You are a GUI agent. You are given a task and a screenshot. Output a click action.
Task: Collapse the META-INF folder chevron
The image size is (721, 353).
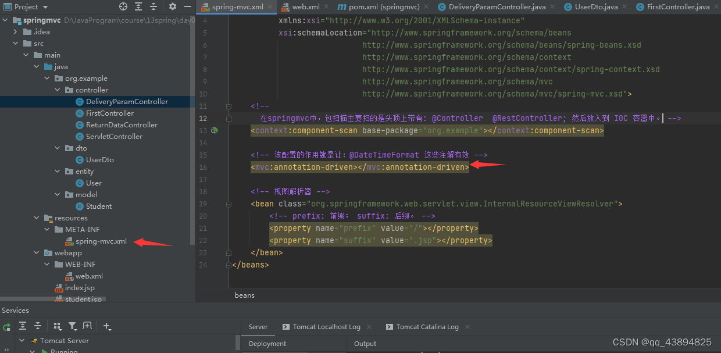click(48, 230)
